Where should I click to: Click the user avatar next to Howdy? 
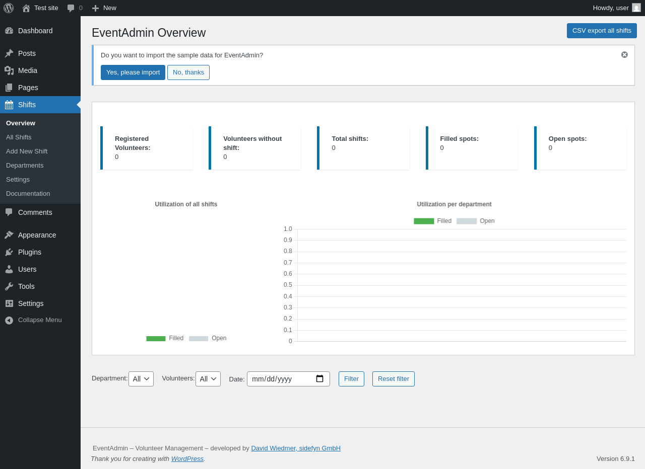[x=636, y=8]
